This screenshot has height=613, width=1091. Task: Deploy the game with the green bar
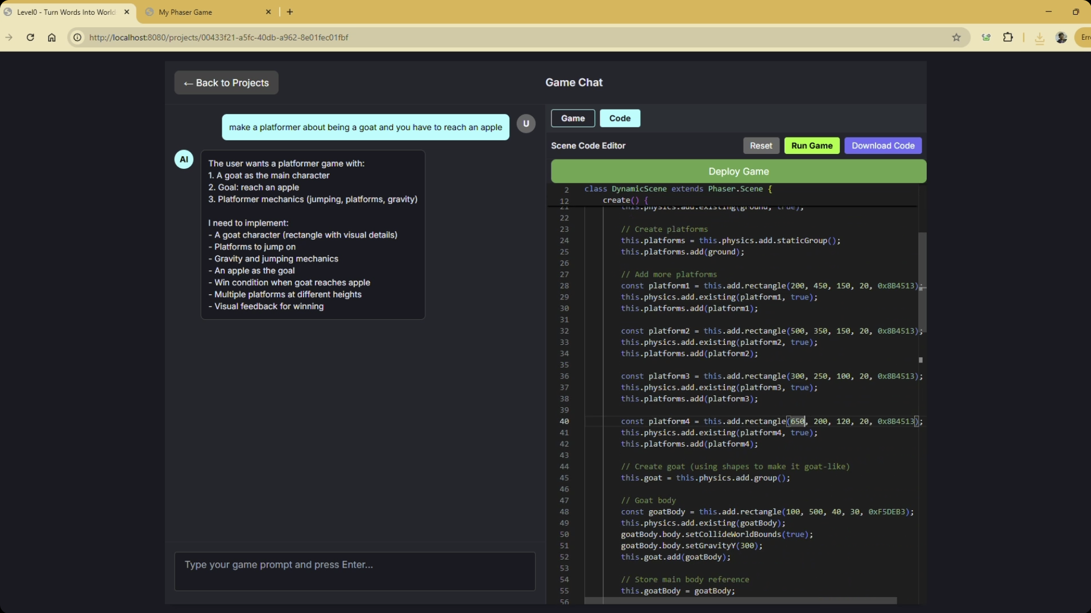click(x=739, y=172)
